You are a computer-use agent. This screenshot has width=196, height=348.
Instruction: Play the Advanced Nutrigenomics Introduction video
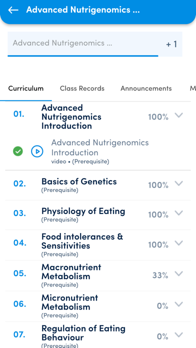coord(37,151)
